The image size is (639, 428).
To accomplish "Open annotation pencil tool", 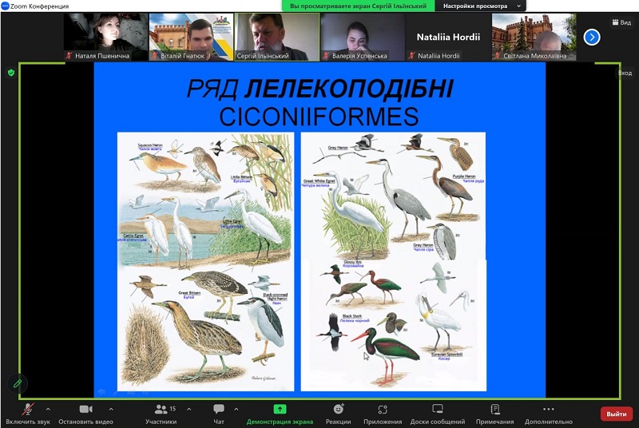I will point(17,383).
